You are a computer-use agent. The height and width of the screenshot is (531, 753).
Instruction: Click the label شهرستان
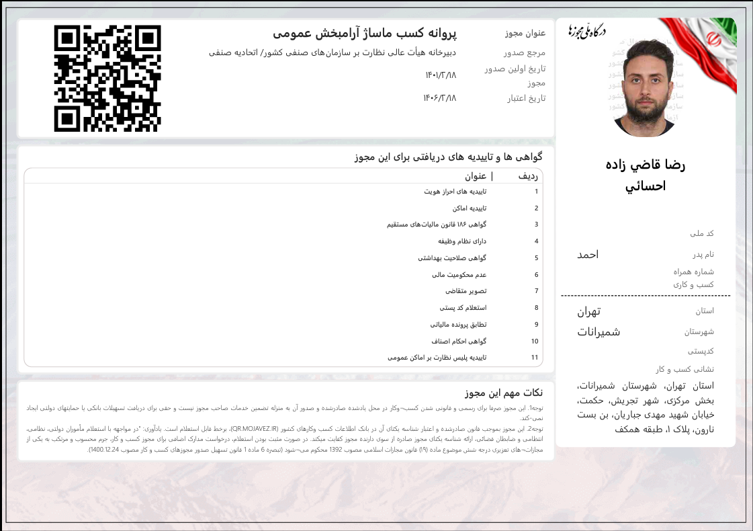tap(699, 331)
